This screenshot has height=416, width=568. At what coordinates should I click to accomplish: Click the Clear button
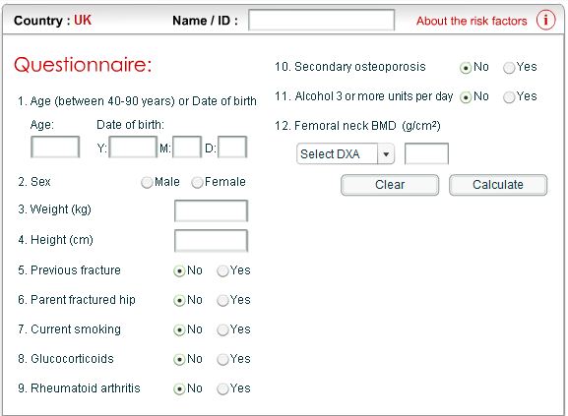click(x=390, y=185)
